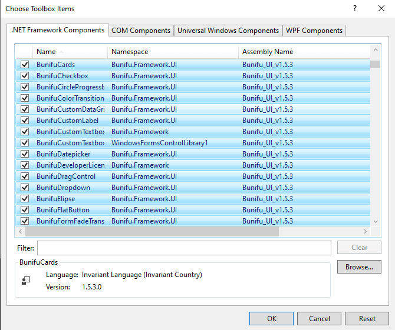
Task: Toggle the BunifuDeveloperLicen row checkbox
Action: click(x=25, y=165)
